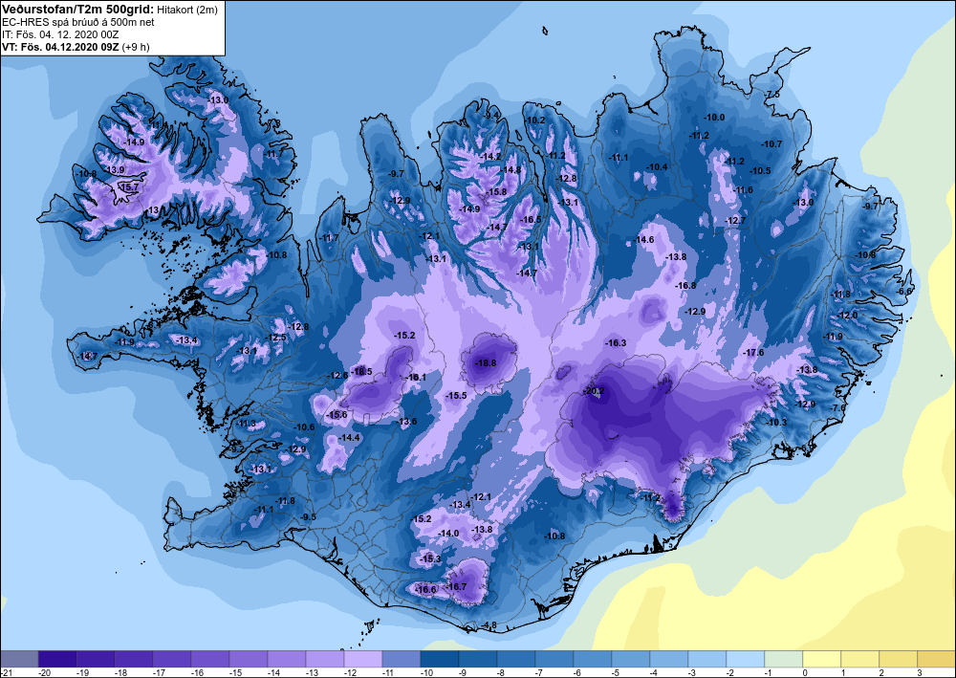The height and width of the screenshot is (678, 956).
Task: Click the '-21' label on the legend
Action: click(7, 672)
